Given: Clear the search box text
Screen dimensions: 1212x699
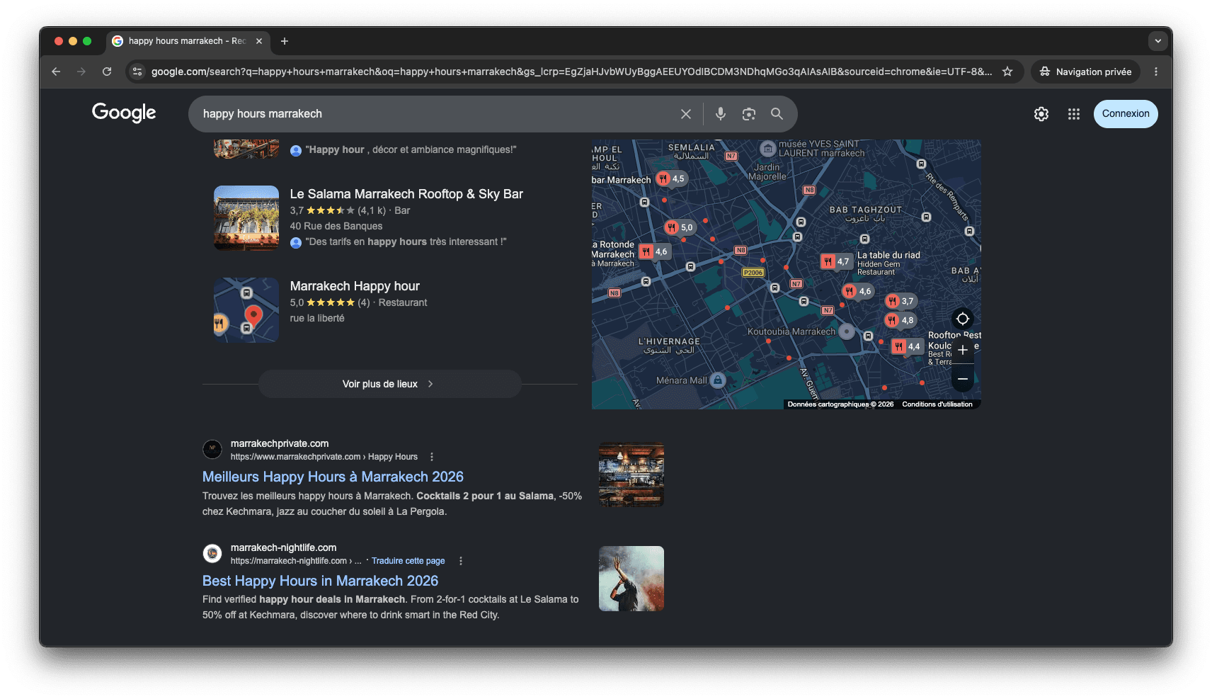Looking at the screenshot, I should [x=685, y=114].
